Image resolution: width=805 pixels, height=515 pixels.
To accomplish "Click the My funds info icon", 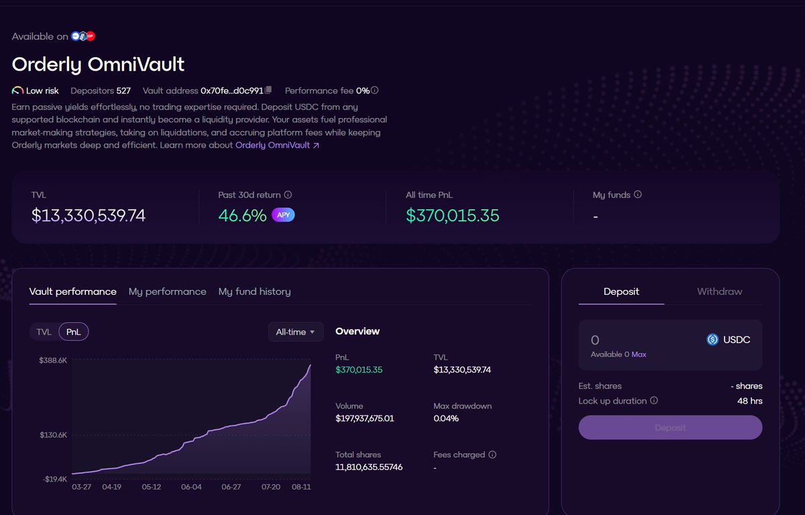I will pos(637,195).
